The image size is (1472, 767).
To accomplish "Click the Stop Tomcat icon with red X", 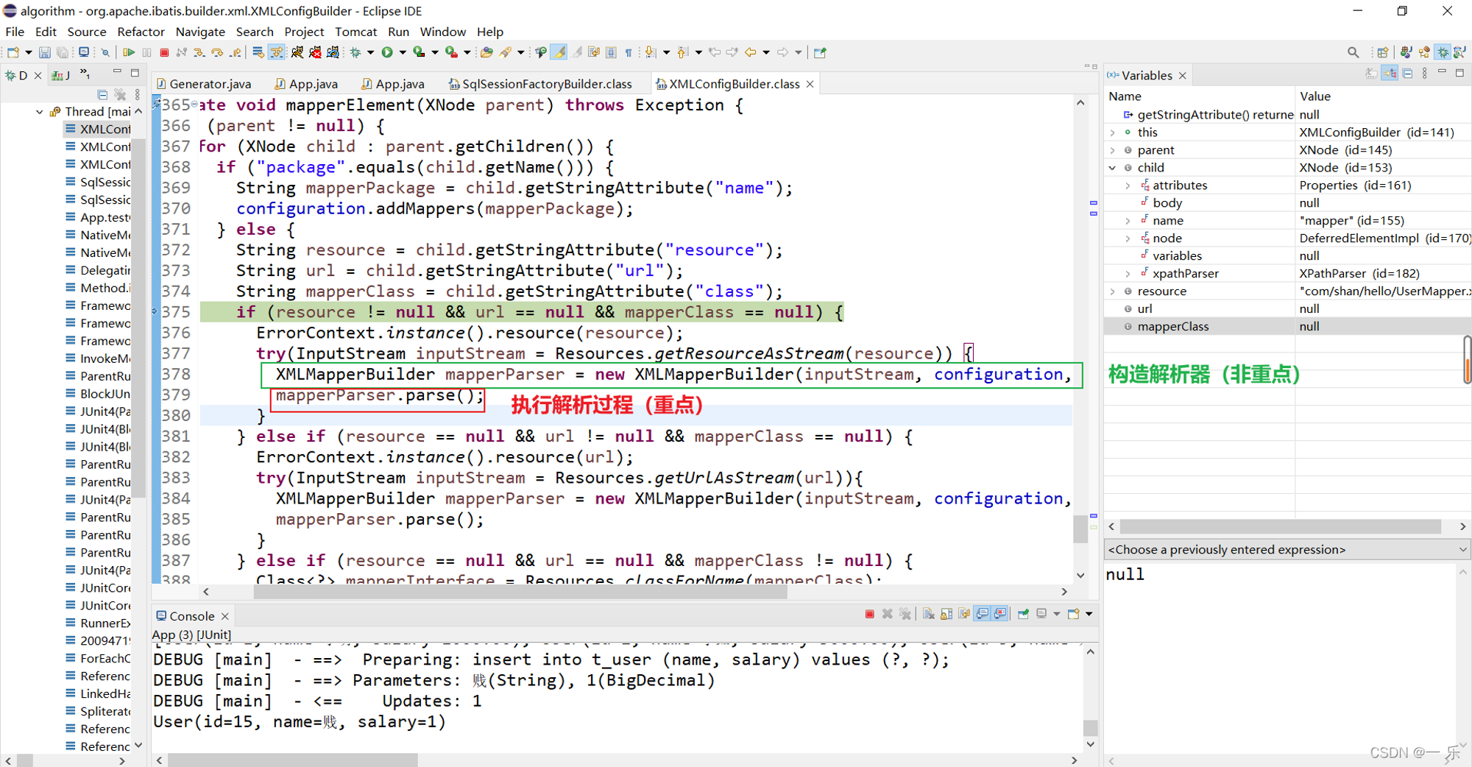I will pyautogui.click(x=315, y=52).
